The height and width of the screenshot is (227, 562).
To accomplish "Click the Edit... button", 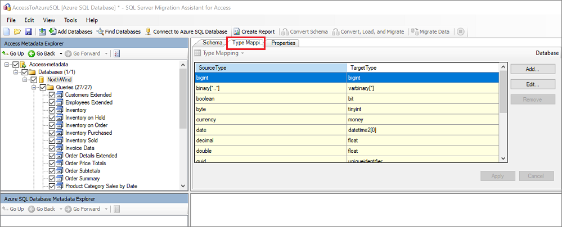I will [x=532, y=84].
